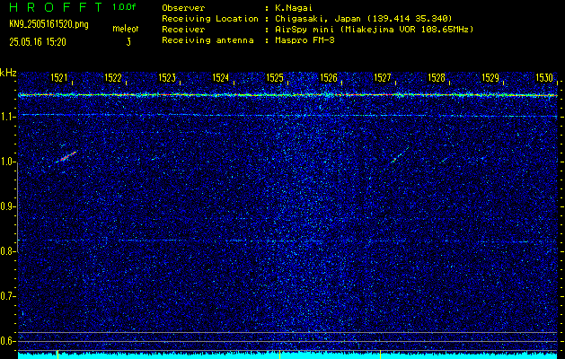This screenshot has width=565, height=359.
Task: Click the Receiver field label
Action: [x=183, y=29]
